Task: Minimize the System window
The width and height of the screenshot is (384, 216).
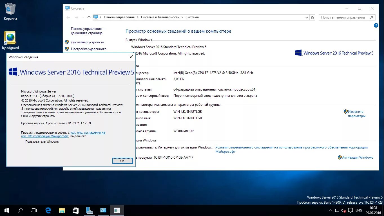Action: point(347,8)
